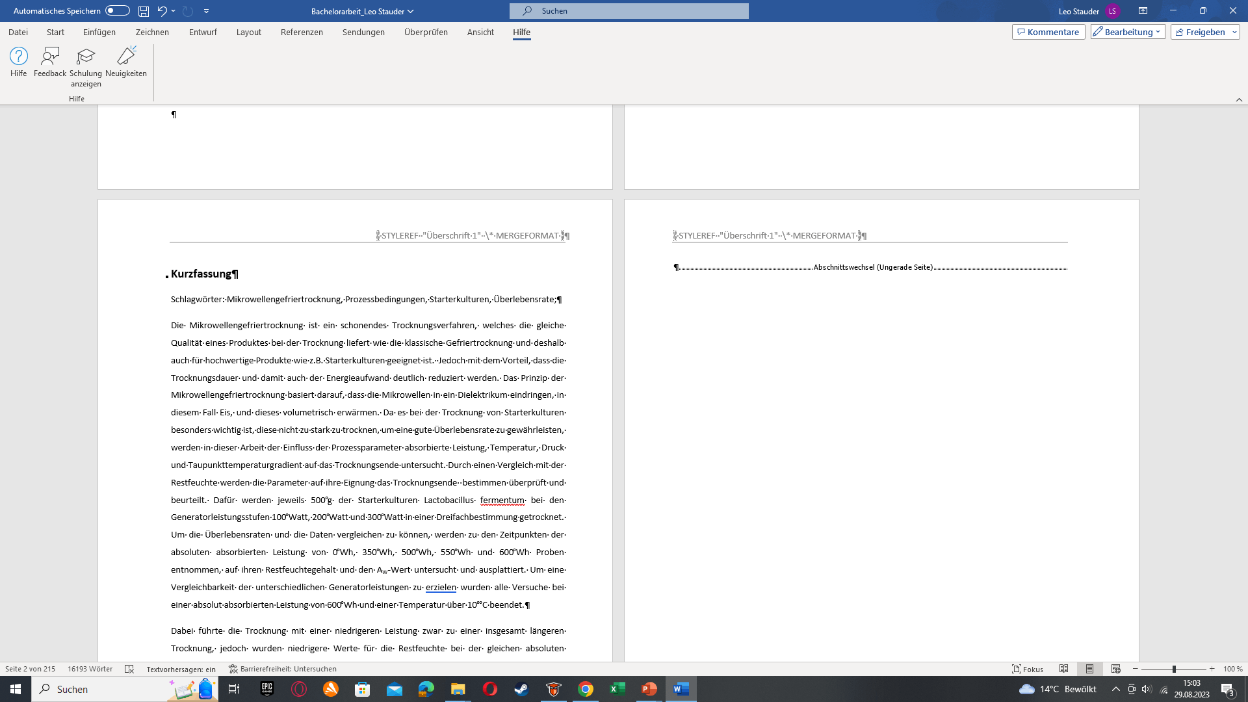This screenshot has height=702, width=1248.
Task: Open the Referenzen ribbon tab
Action: point(302,32)
